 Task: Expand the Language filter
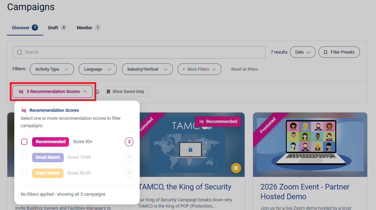coord(98,69)
